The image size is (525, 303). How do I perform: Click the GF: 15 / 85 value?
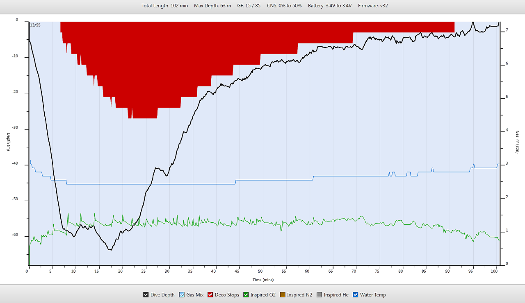[x=249, y=6]
